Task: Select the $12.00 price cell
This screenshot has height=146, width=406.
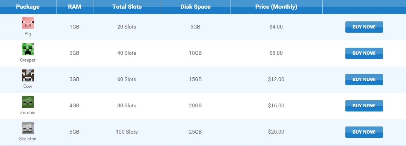Action: coord(276,80)
